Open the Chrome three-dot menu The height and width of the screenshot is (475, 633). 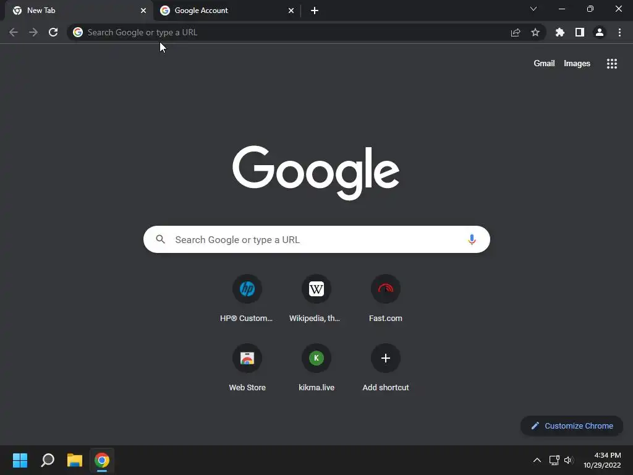pos(619,32)
